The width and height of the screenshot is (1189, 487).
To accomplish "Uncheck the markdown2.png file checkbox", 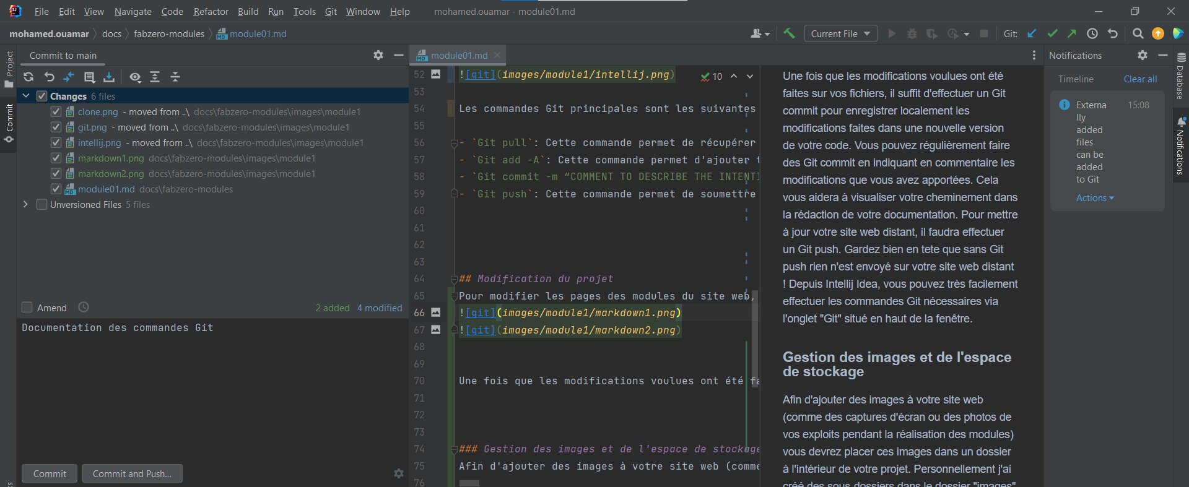I will (x=56, y=173).
